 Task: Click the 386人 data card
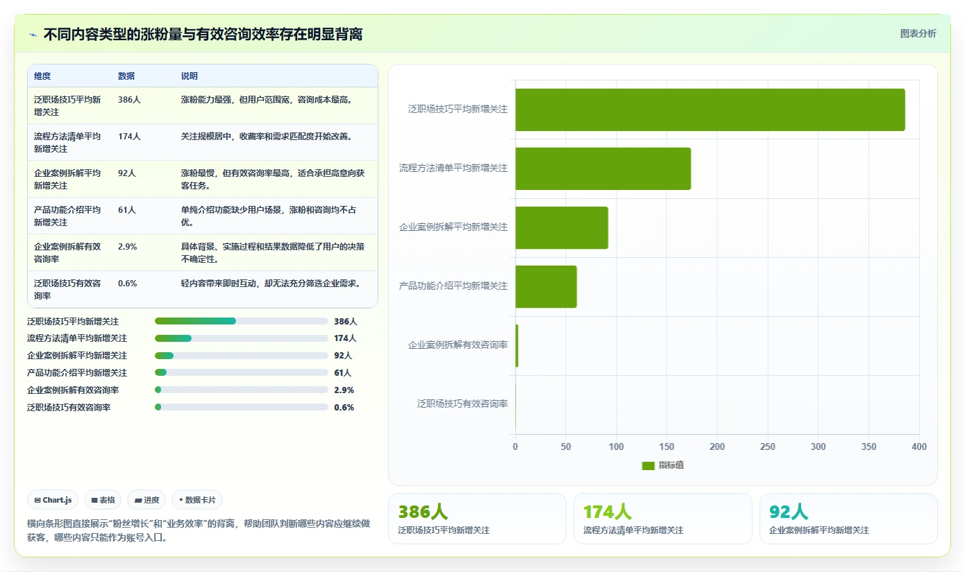(477, 519)
